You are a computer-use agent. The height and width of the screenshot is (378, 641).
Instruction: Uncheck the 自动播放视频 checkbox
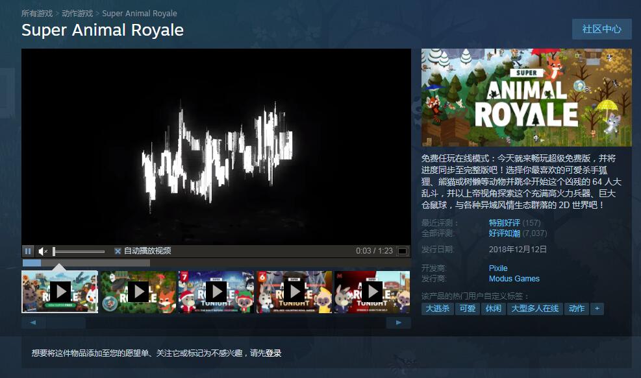tap(118, 251)
